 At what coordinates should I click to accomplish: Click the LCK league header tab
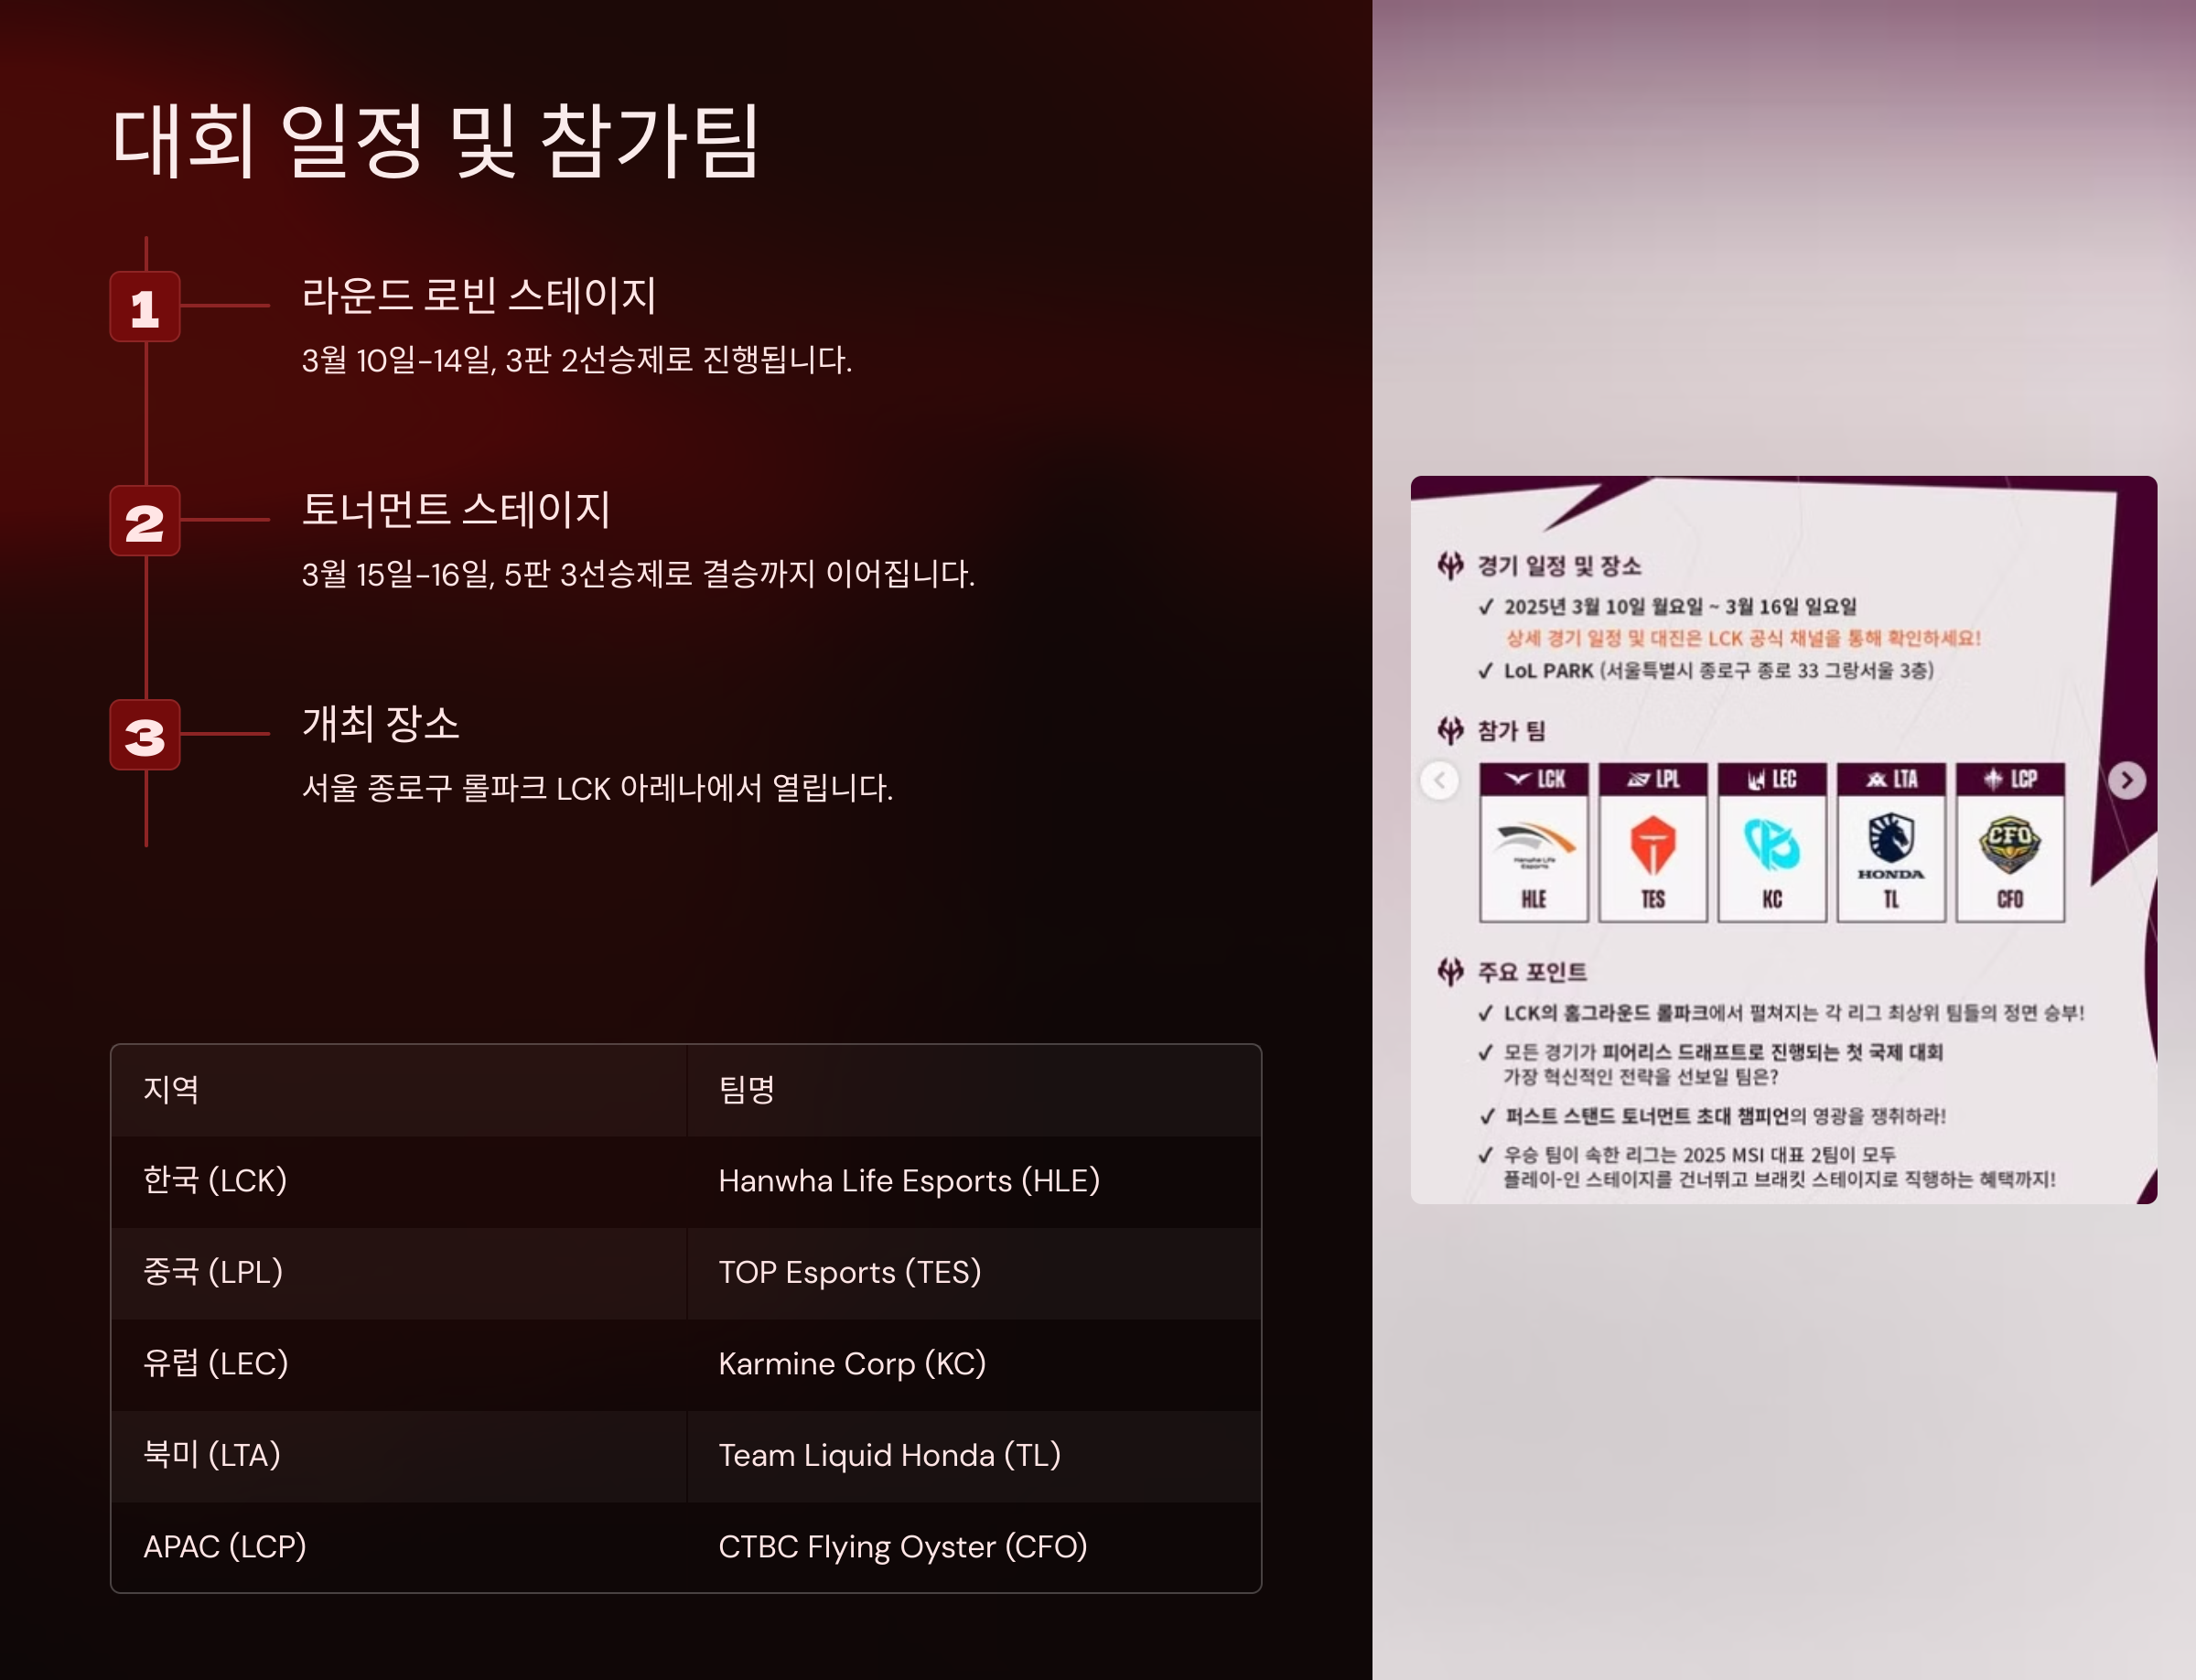click(x=1533, y=779)
